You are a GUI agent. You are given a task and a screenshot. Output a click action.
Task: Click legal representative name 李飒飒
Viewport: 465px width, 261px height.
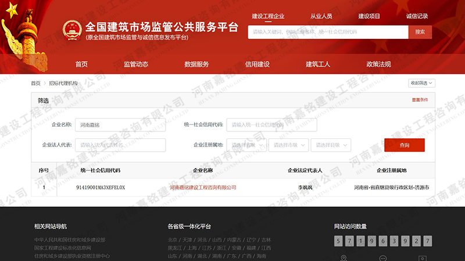tap(305, 187)
